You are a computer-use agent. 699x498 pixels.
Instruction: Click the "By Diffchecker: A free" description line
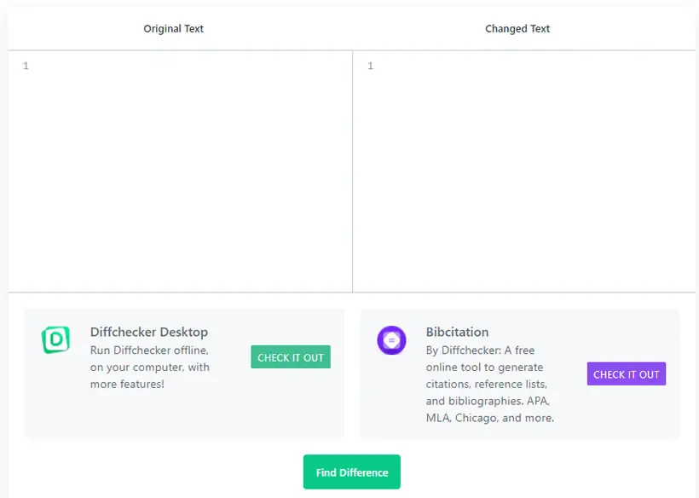(x=480, y=350)
